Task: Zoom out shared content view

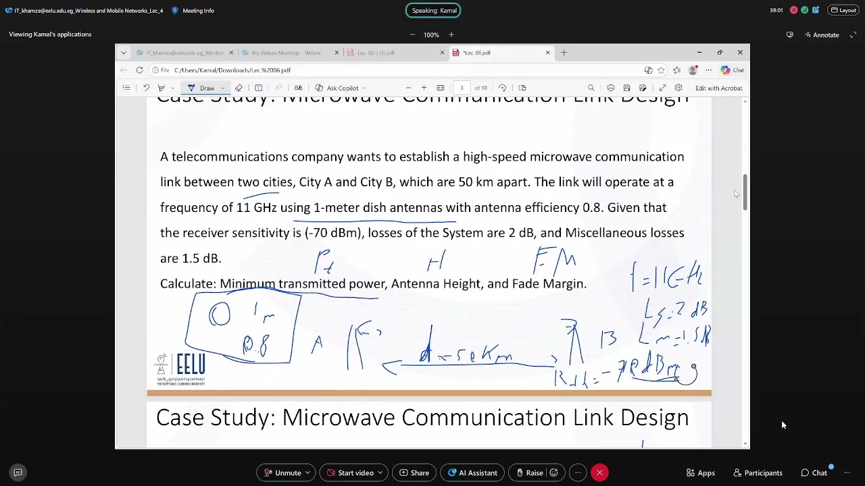Action: [x=412, y=35]
